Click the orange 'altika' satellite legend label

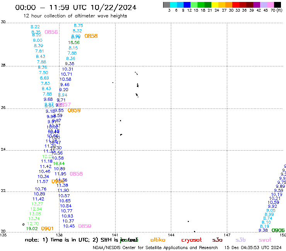tap(158, 240)
